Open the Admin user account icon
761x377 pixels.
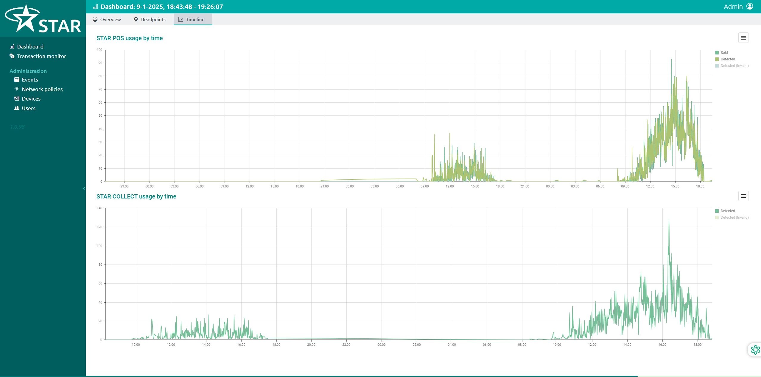tap(750, 6)
